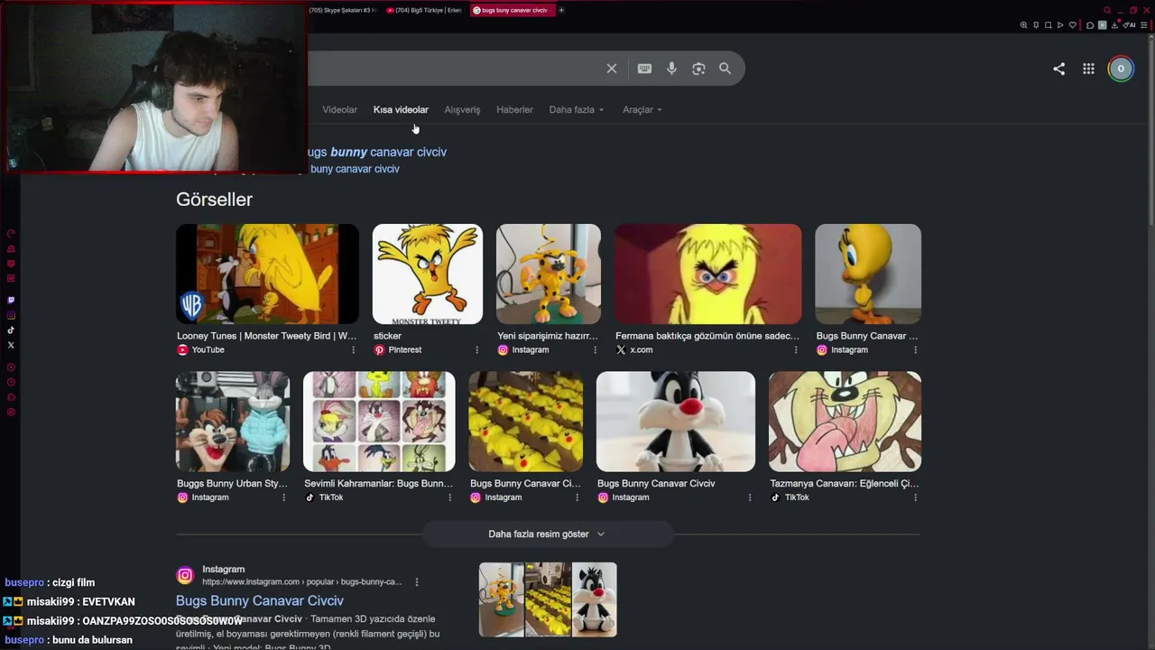This screenshot has width=1155, height=650.
Task: Open 'Looney Tunes | Monster Tweety Bird' result title
Action: 267,336
